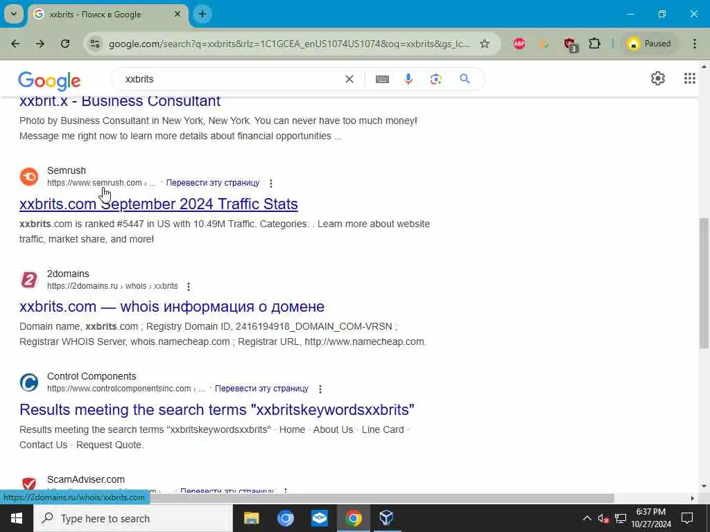This screenshot has width=710, height=532.
Task: Click the ScamAdviser.com site name
Action: pyautogui.click(x=85, y=479)
